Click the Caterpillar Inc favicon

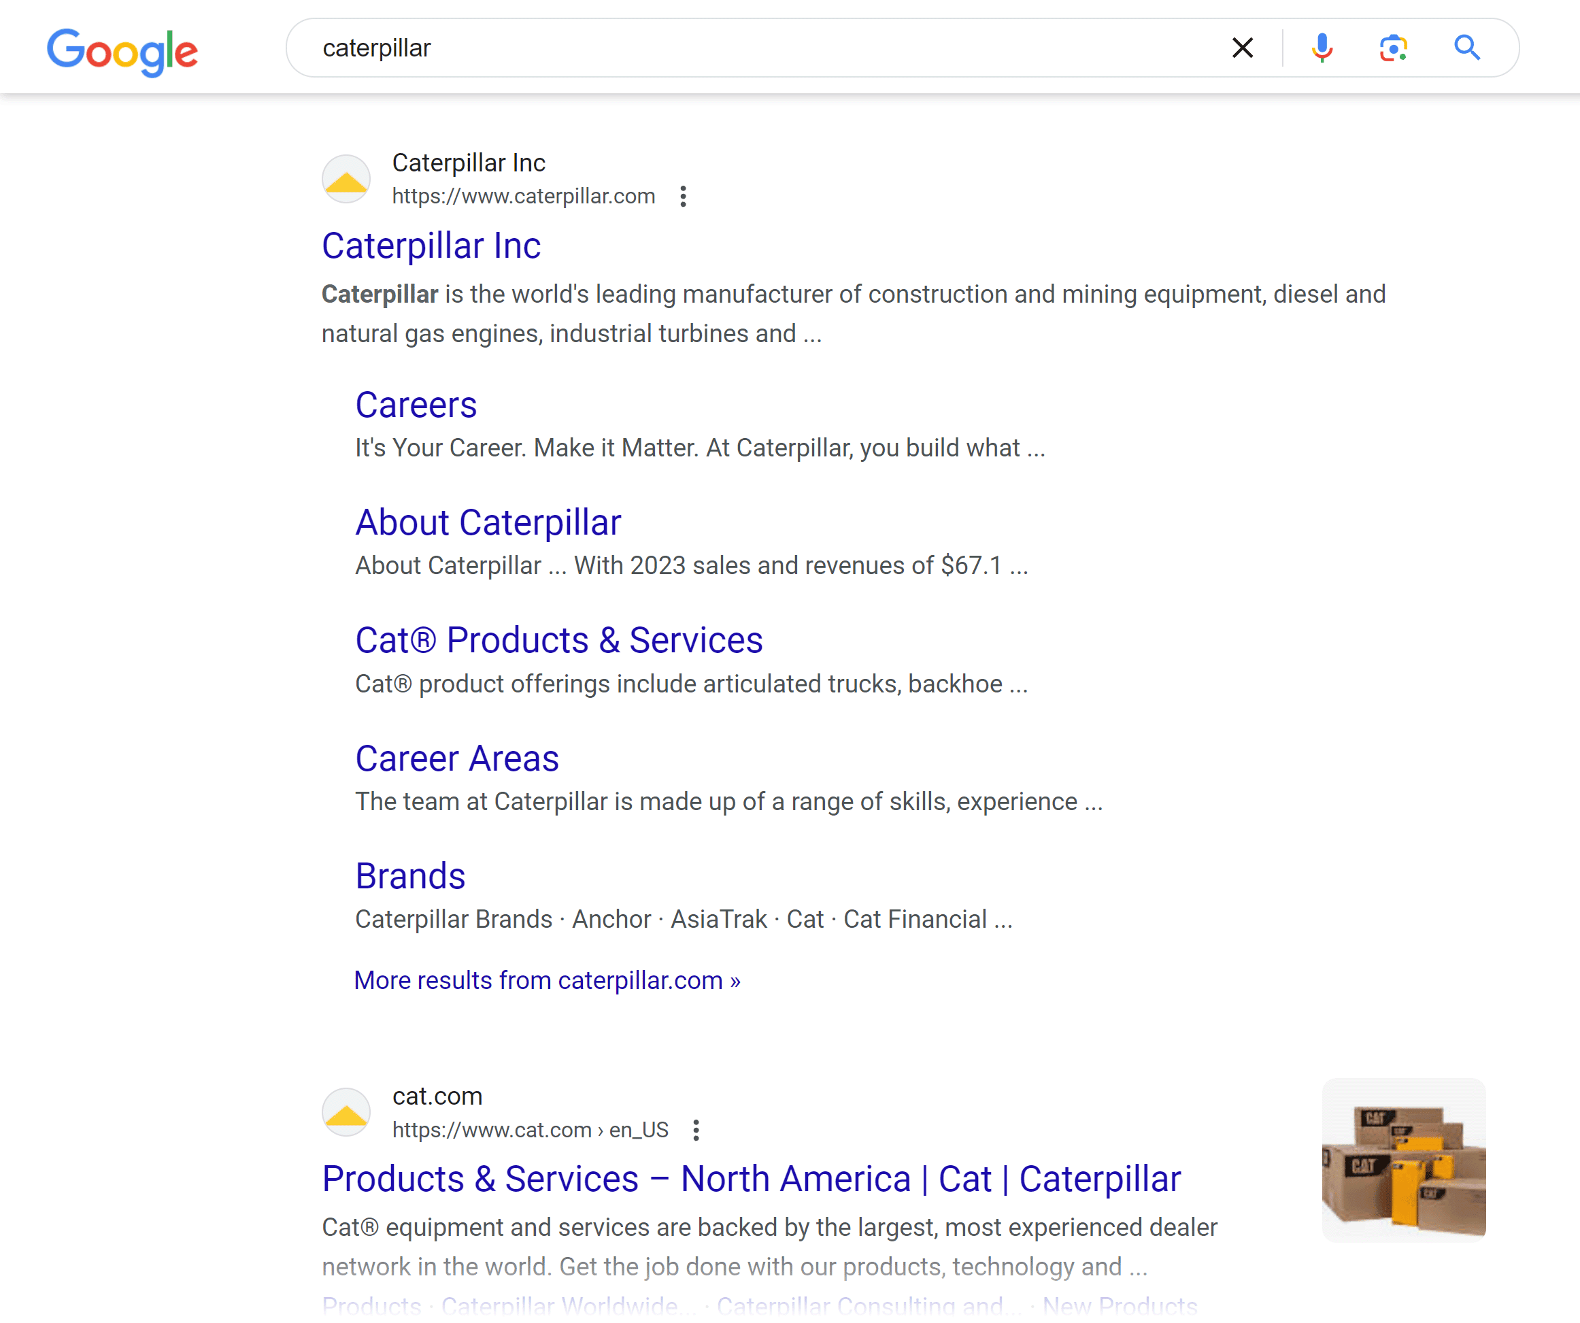coord(346,179)
